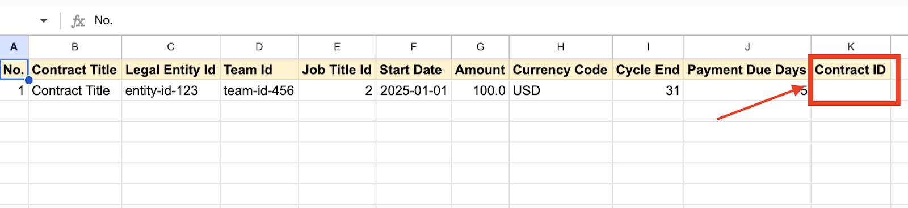The width and height of the screenshot is (908, 208).
Task: Select column A header
Action: tap(14, 47)
